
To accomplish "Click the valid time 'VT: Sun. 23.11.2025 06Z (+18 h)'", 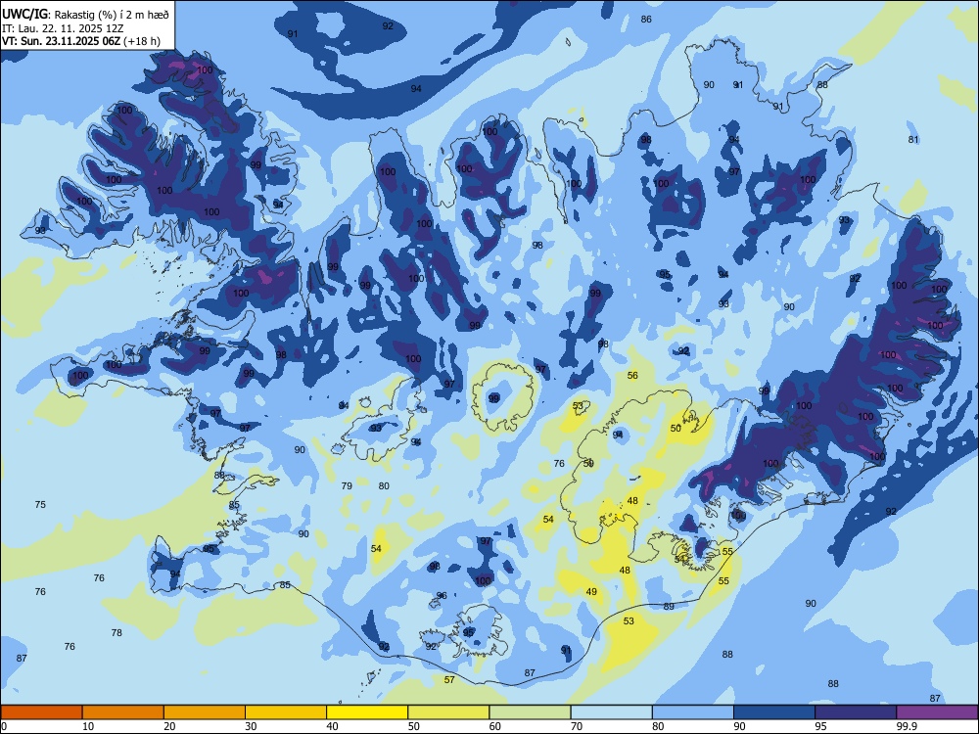I will click(x=80, y=41).
